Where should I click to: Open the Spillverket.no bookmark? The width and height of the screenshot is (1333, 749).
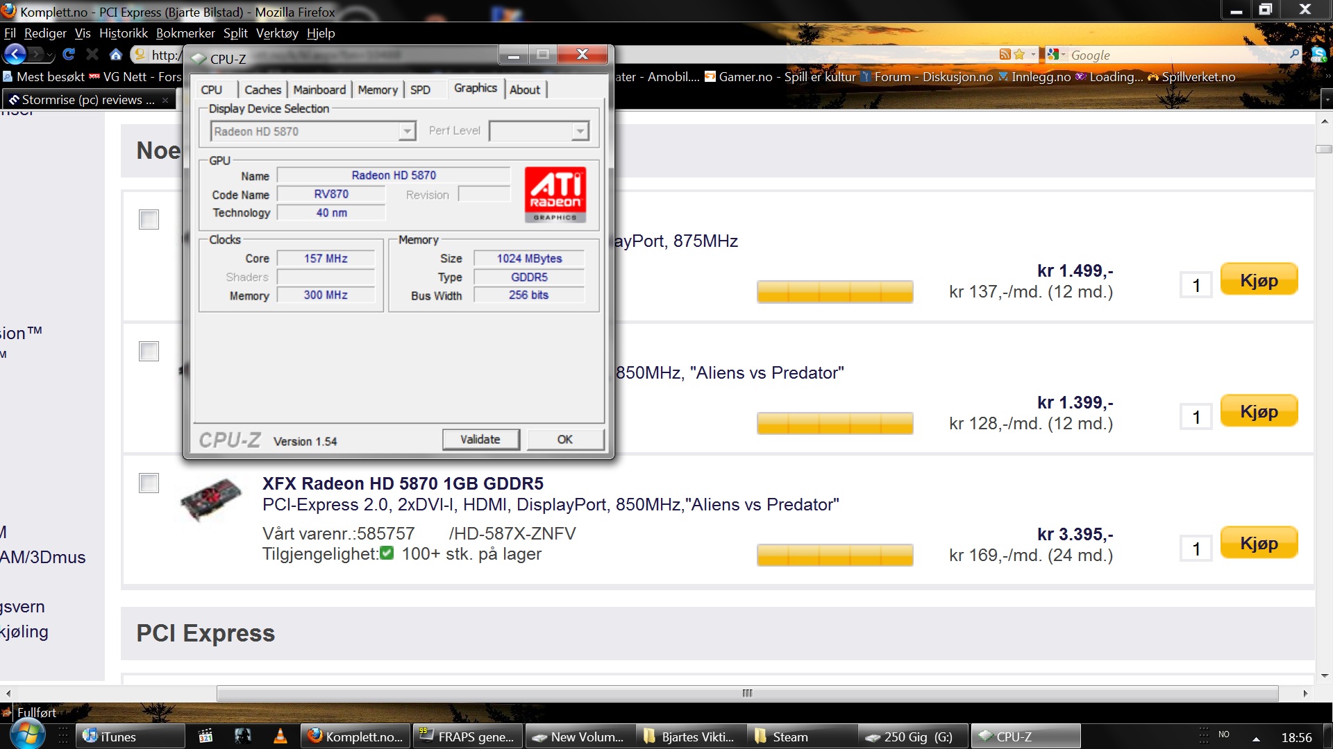coord(1191,77)
